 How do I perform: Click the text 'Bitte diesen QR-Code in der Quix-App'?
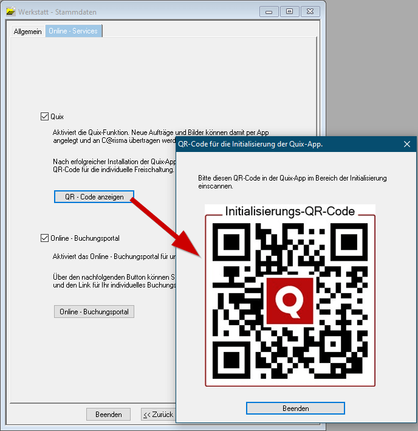[252, 178]
